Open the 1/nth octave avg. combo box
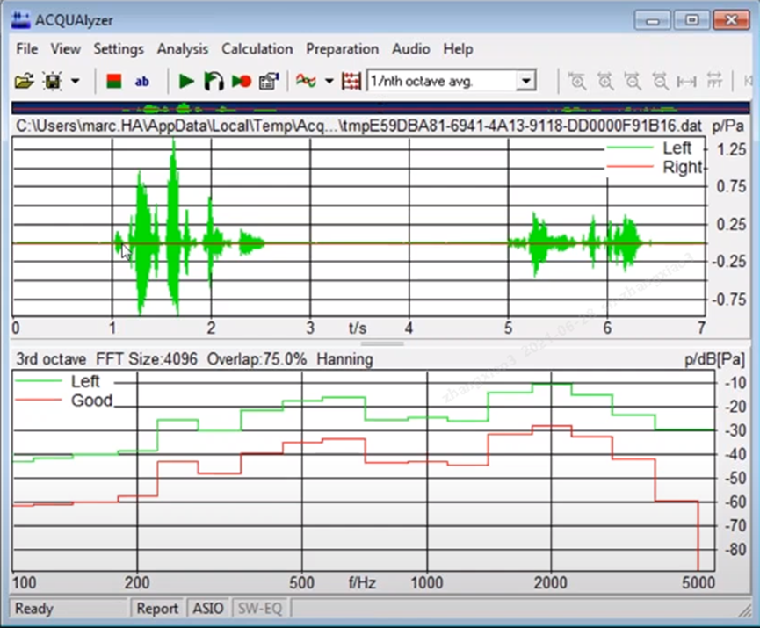Viewport: 760px width, 628px height. tap(452, 81)
